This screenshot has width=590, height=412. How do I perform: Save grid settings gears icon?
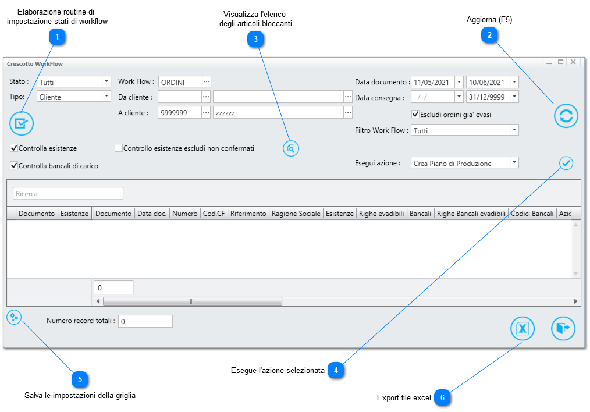(x=14, y=317)
